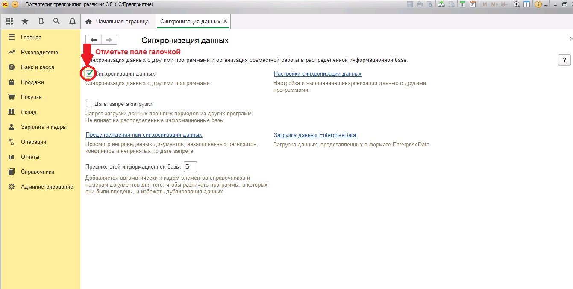Open the Загрузка данных EnterpriseData link

[314, 135]
